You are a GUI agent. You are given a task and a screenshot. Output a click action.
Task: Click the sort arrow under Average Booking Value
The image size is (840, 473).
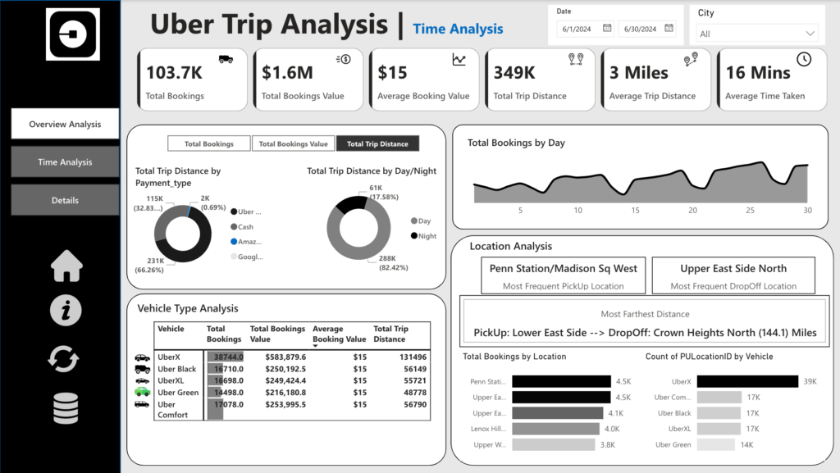[316, 347]
